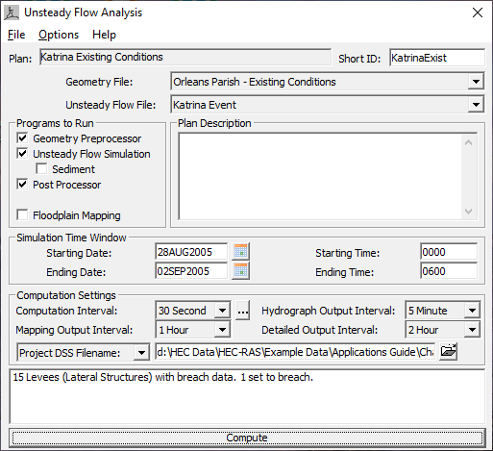Viewport: 493px width, 451px height.
Task: Close the Unsteady Flow Analysis window
Action: coord(478,13)
